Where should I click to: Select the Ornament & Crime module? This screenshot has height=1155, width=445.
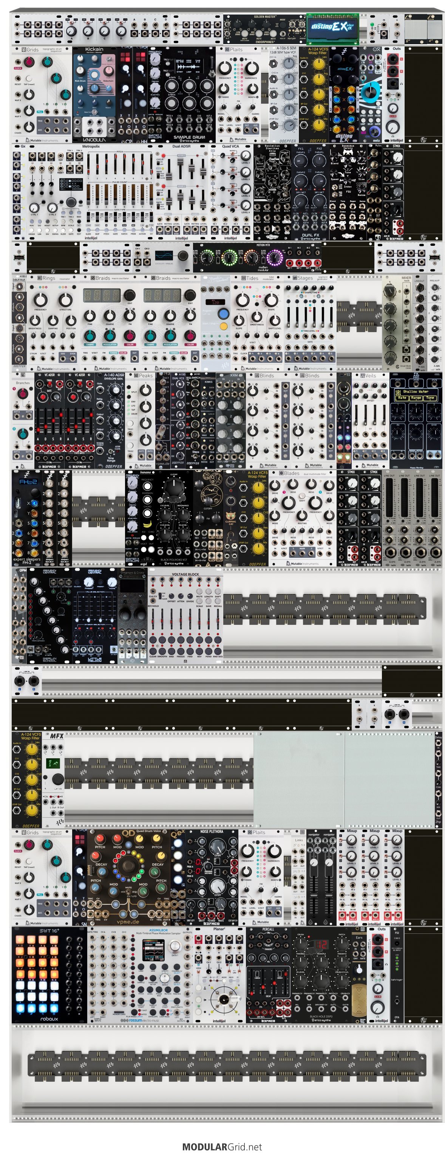(x=132, y=615)
